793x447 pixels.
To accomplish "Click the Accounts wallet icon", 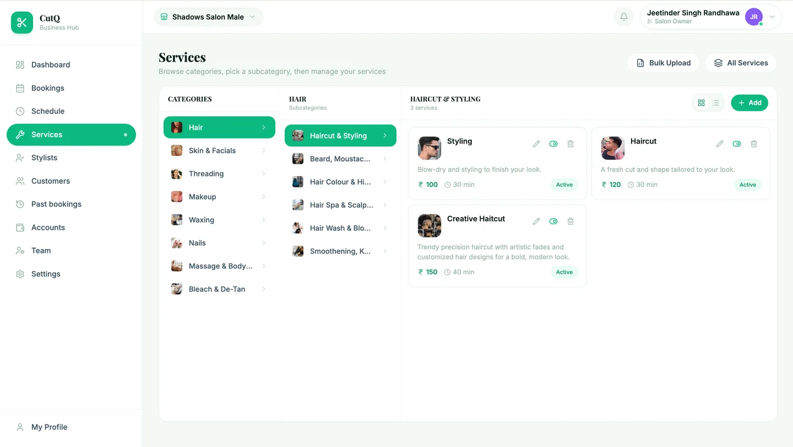I will click(x=20, y=228).
